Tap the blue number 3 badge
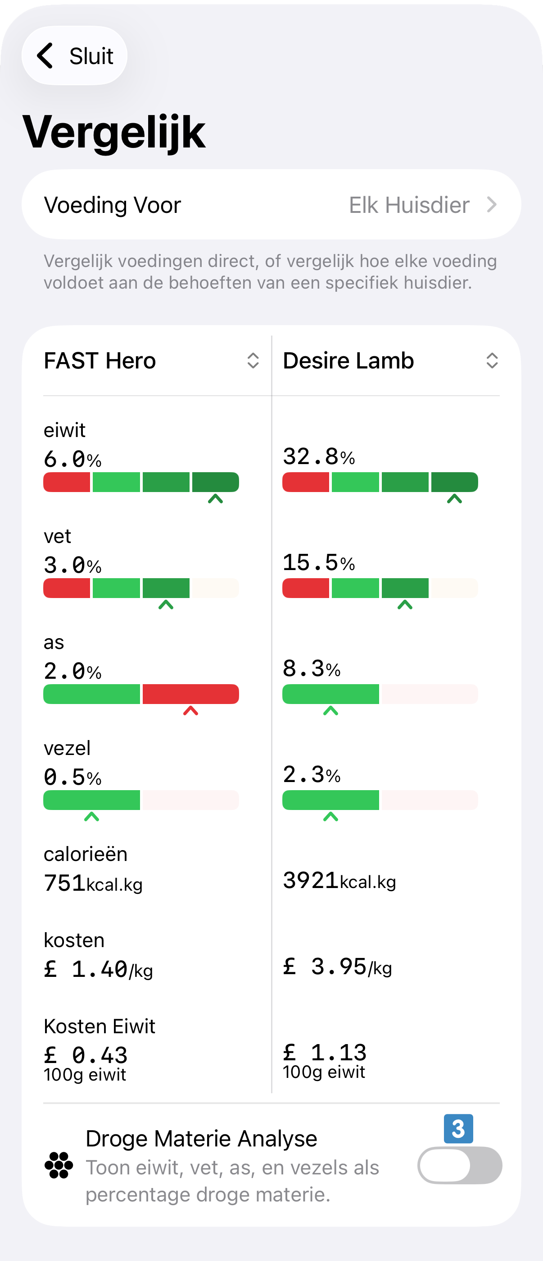Viewport: 543px width, 1261px height. tap(458, 1128)
